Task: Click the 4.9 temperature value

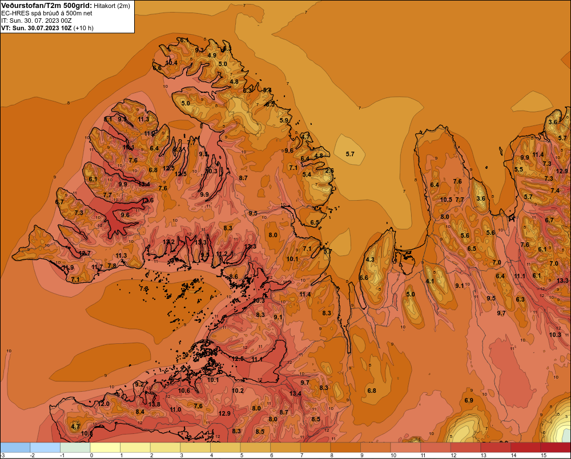Action: (x=212, y=56)
